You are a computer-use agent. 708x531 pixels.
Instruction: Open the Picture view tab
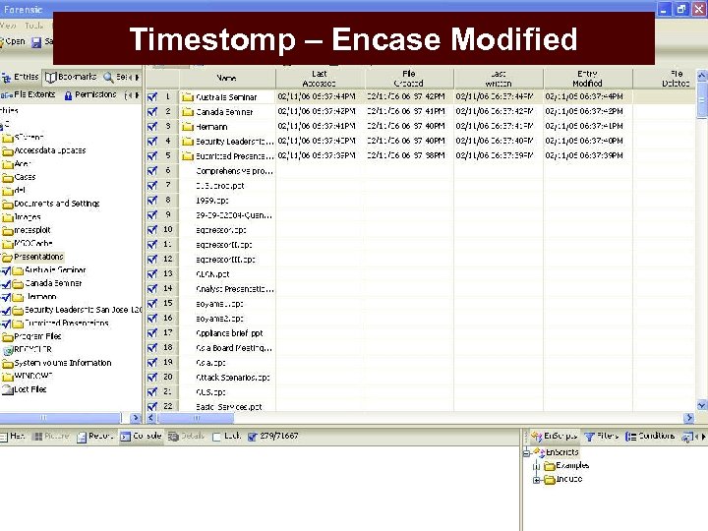(x=51, y=437)
